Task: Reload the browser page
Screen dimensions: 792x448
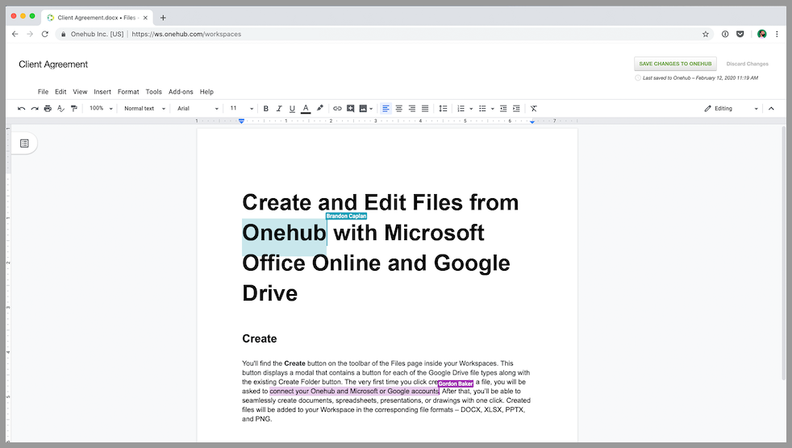Action: pos(45,34)
